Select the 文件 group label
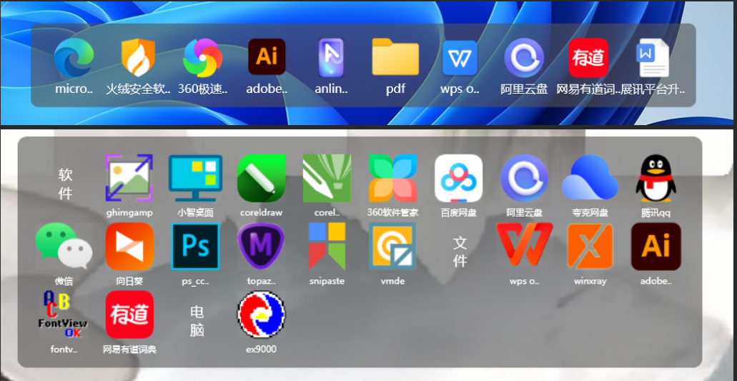This screenshot has height=381, width=737. coord(460,252)
